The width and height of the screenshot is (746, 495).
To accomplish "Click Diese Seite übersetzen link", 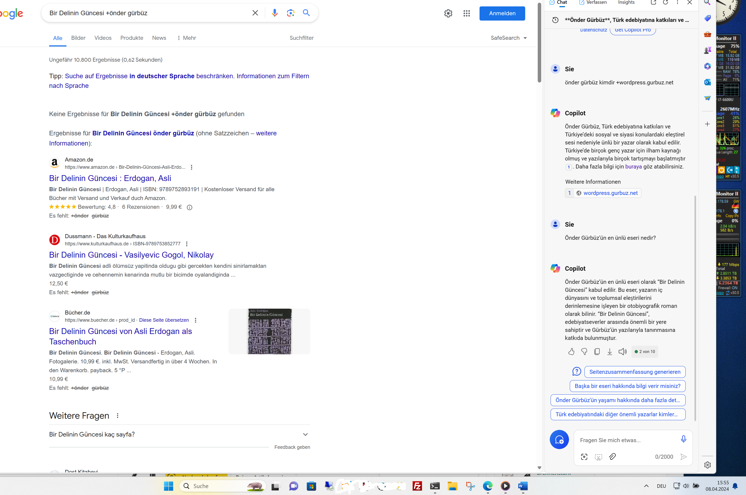I will (x=164, y=320).
